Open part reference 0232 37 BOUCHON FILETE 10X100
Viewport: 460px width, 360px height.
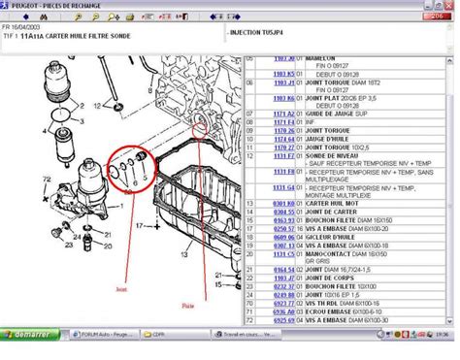coord(284,286)
